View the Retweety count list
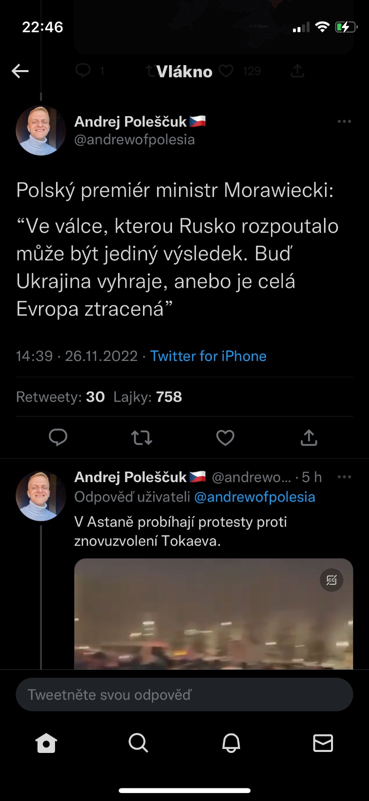The image size is (369, 801). pos(60,397)
